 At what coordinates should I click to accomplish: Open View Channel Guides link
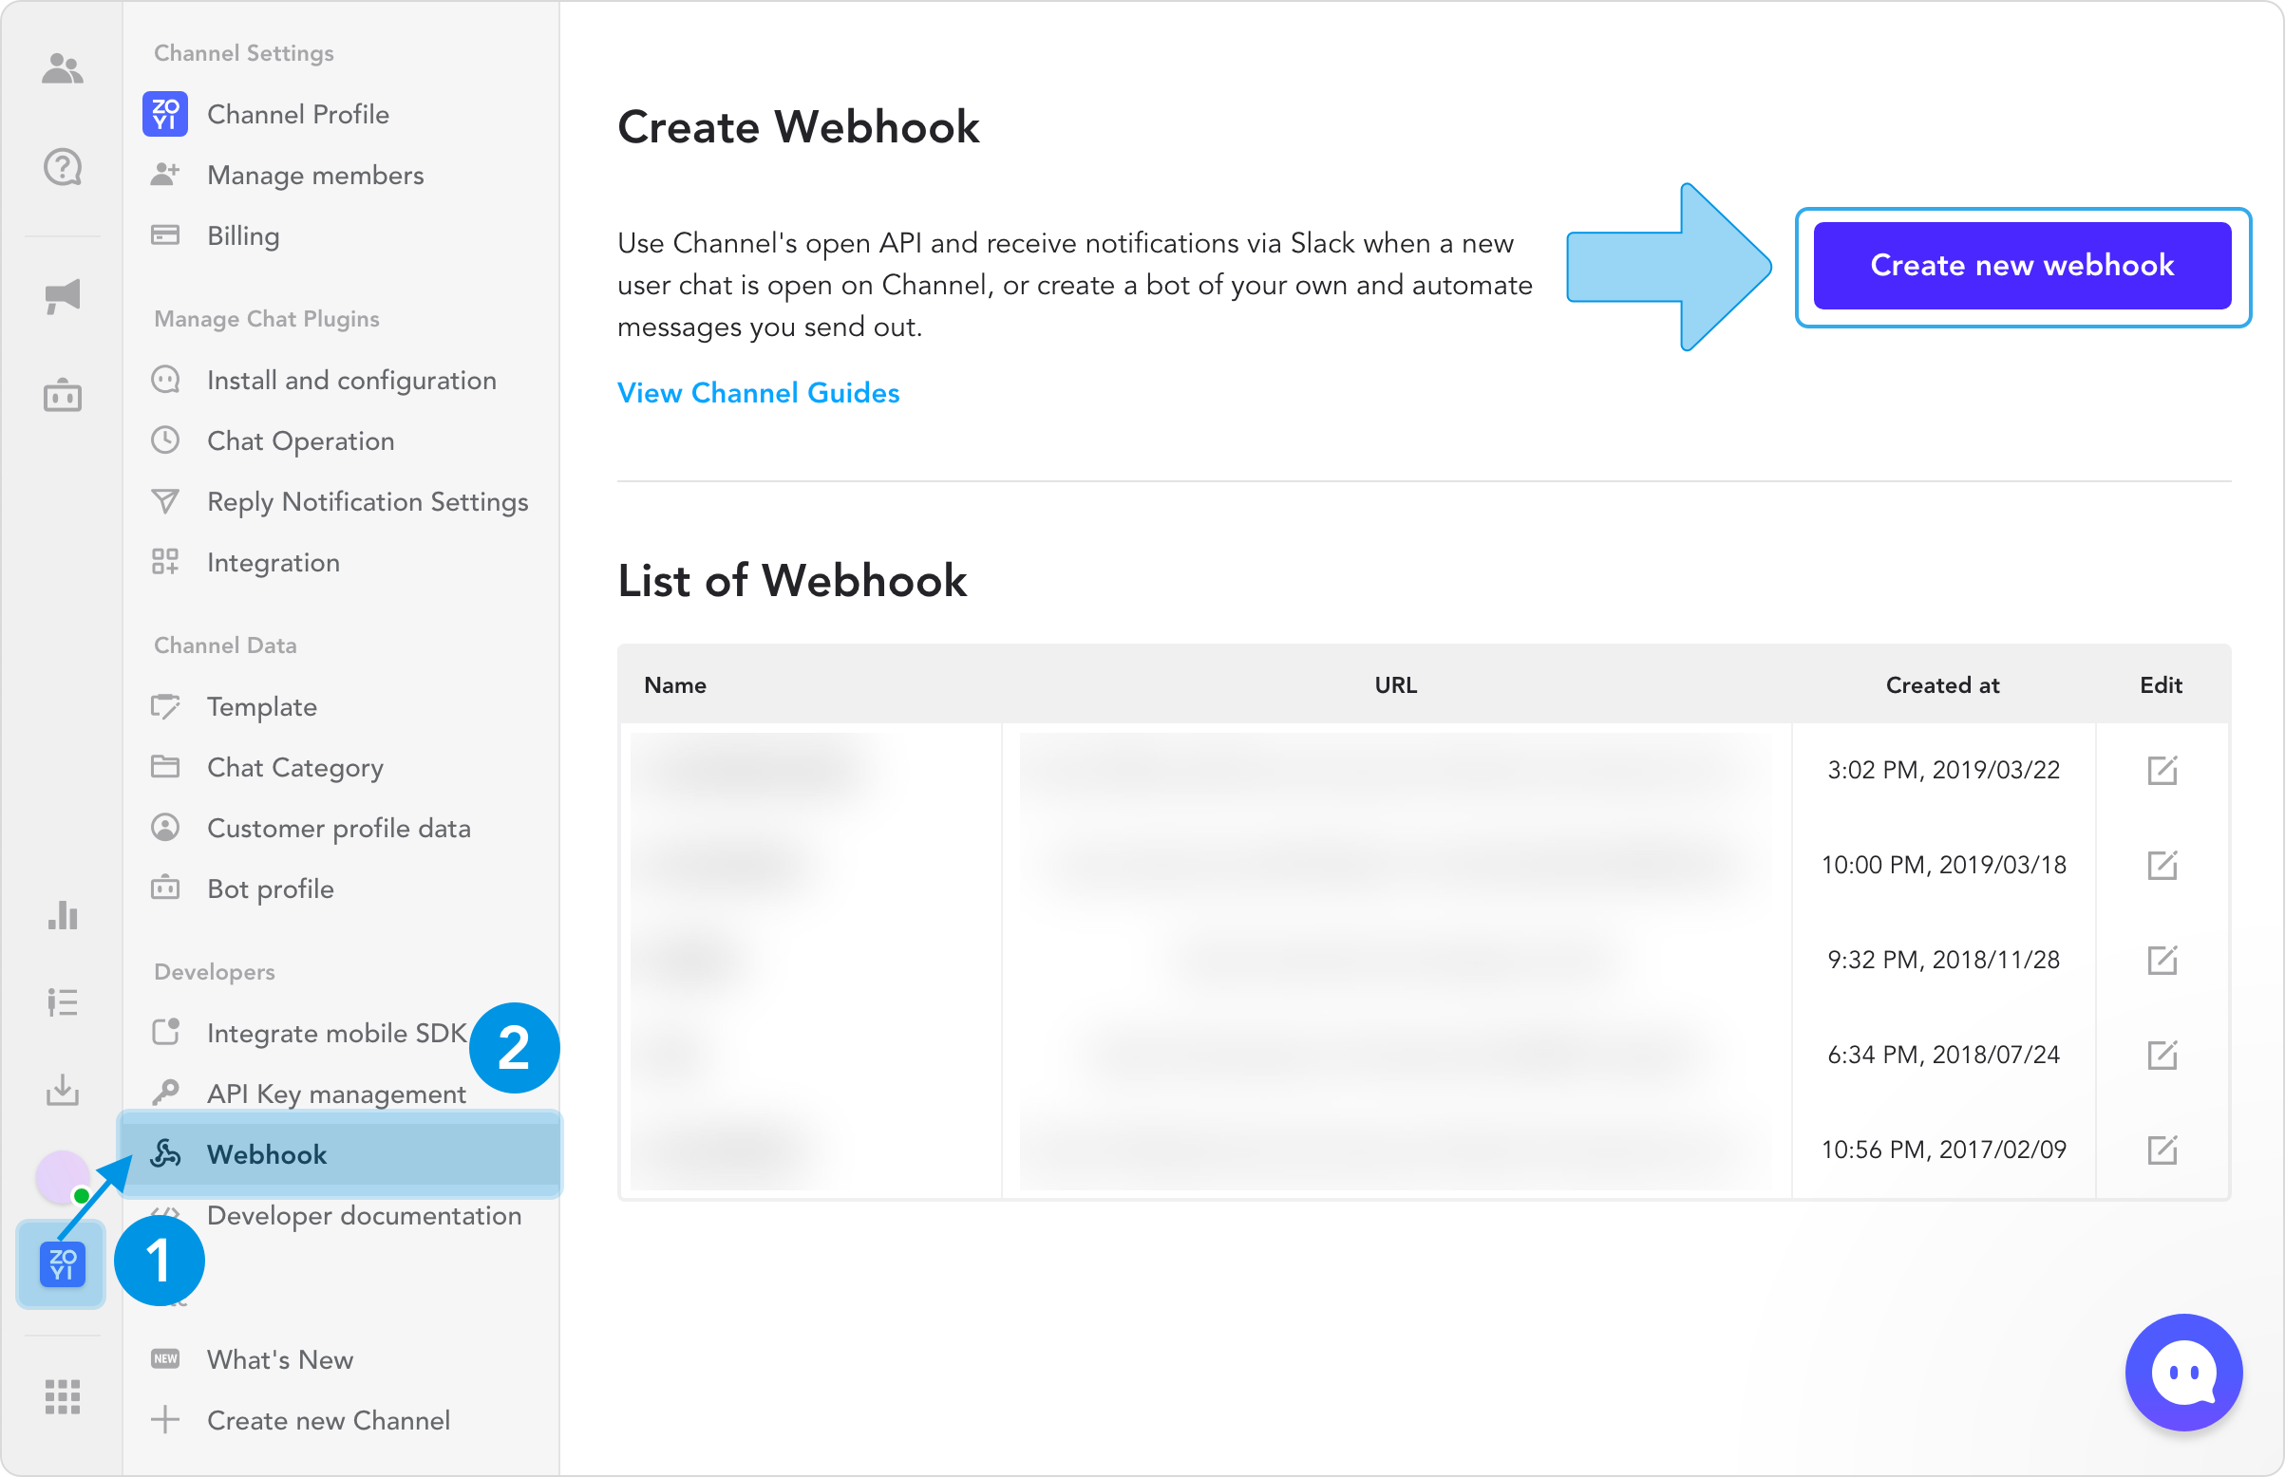point(758,393)
